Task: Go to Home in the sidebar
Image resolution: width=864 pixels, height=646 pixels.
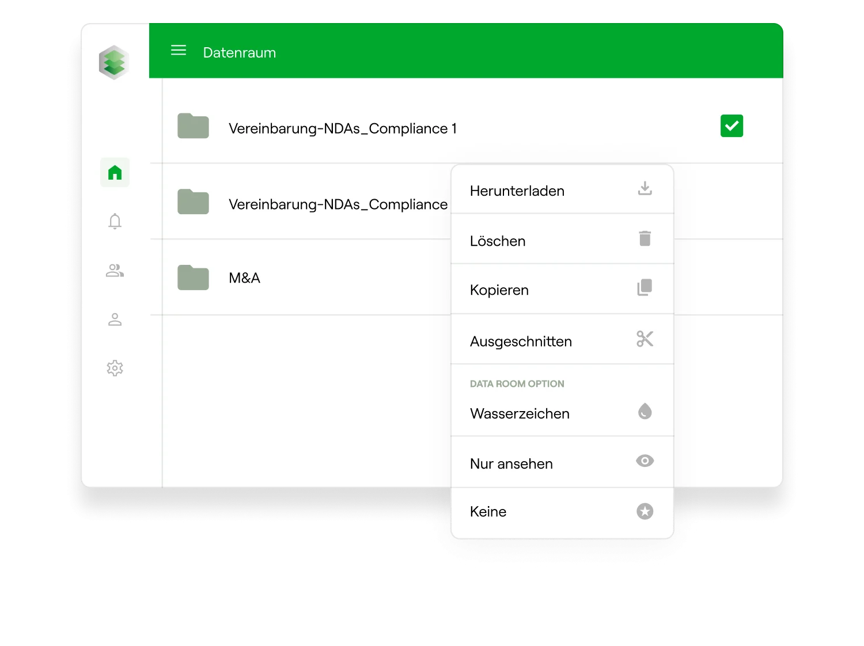Action: (115, 172)
